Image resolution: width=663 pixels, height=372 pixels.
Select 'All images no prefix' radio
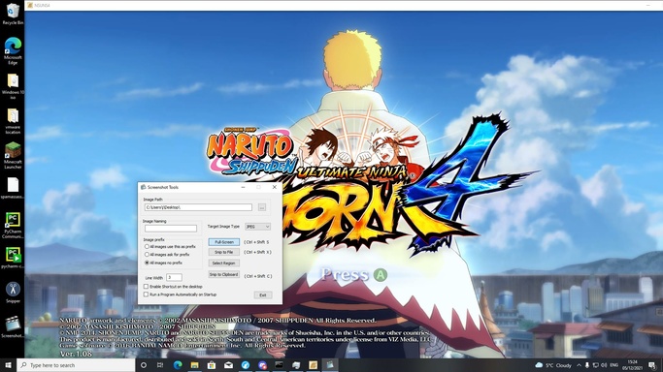tap(147, 263)
